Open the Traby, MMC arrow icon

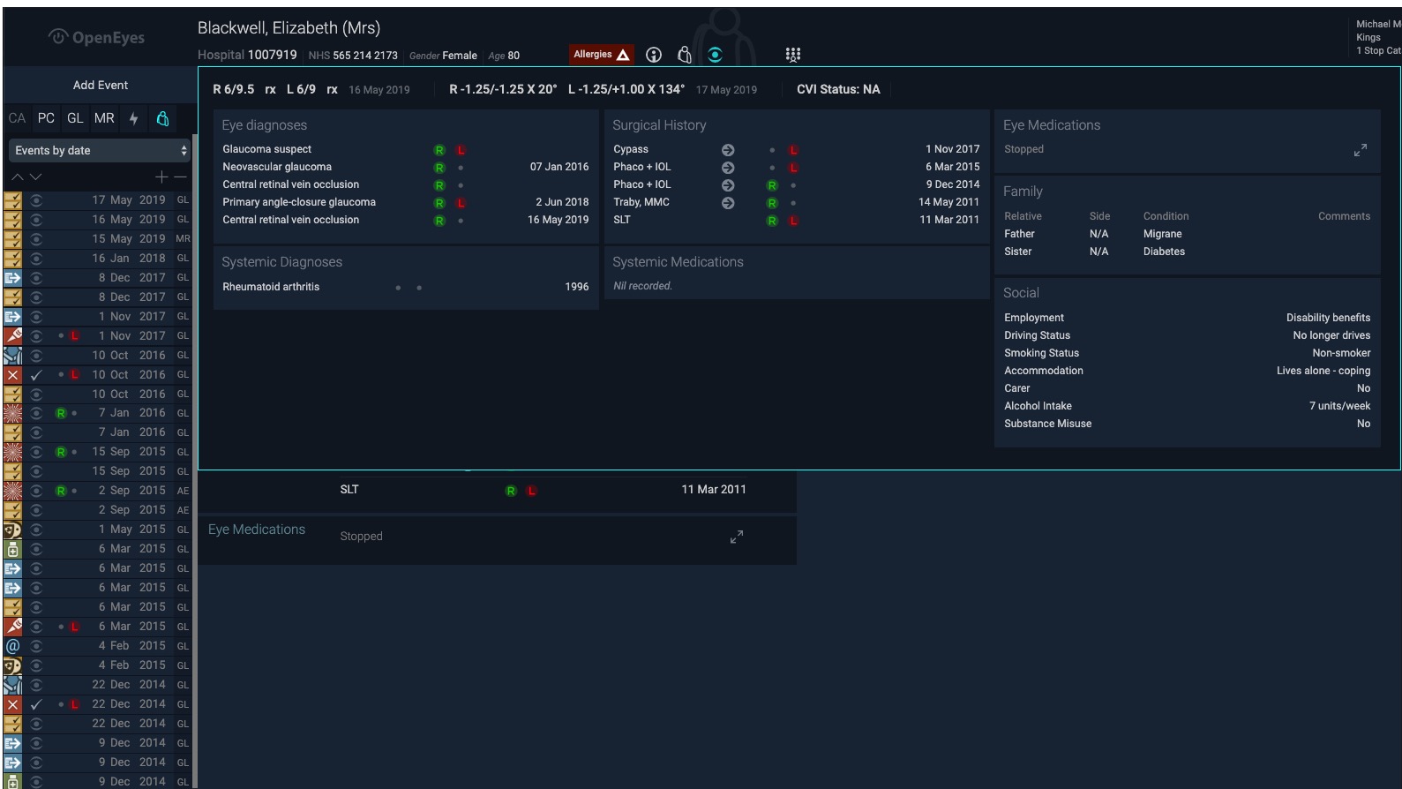coord(728,203)
